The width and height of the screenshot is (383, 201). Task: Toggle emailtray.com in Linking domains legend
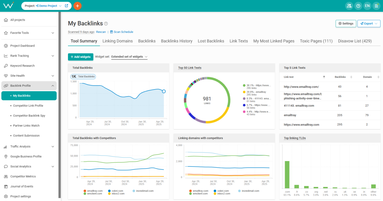(199, 191)
